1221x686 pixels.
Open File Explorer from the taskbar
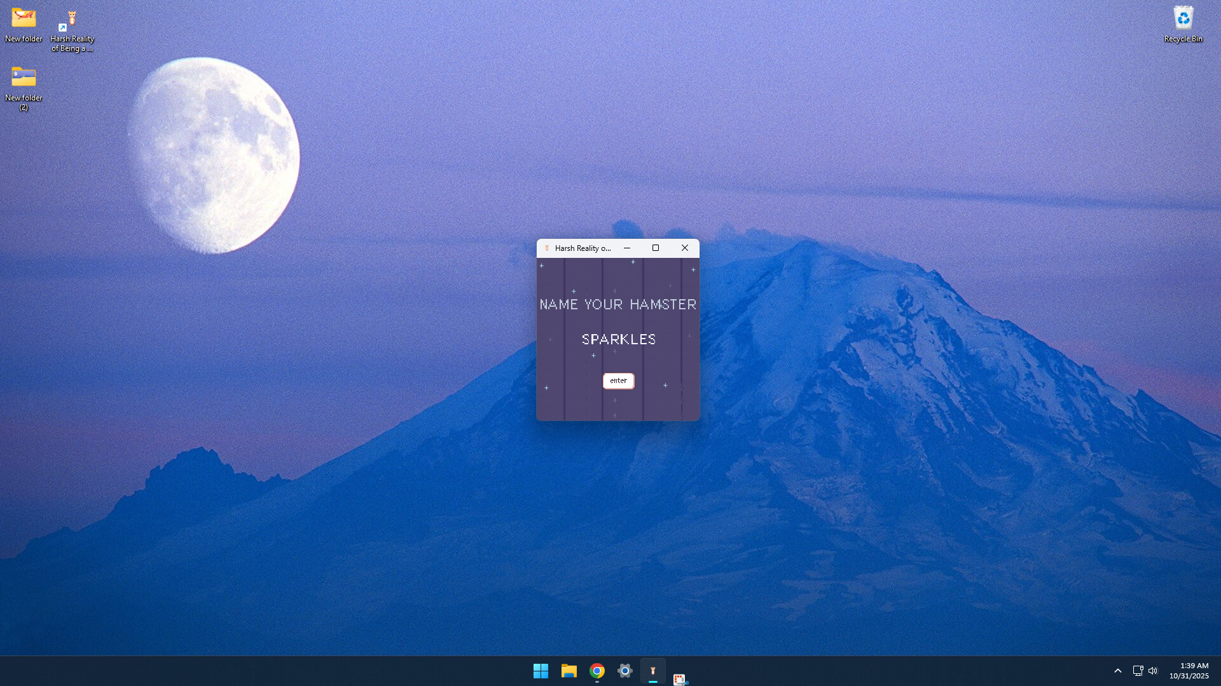tap(569, 670)
